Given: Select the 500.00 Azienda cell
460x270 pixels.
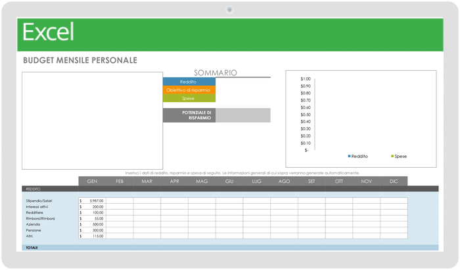Looking at the screenshot, I should (x=92, y=224).
